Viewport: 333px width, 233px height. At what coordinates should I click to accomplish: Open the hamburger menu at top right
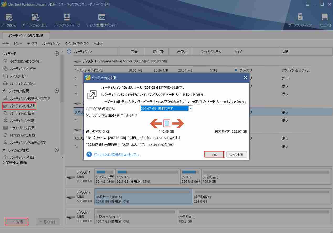[x=307, y=4]
